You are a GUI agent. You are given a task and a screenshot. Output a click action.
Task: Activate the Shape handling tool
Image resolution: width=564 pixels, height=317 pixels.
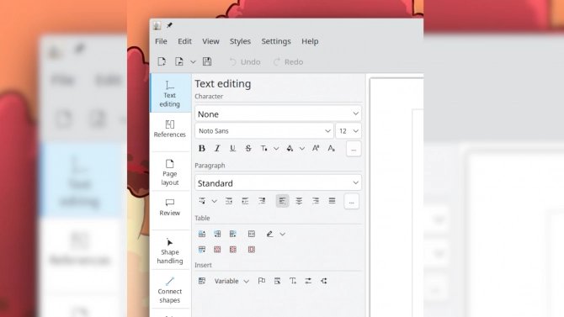click(x=170, y=251)
